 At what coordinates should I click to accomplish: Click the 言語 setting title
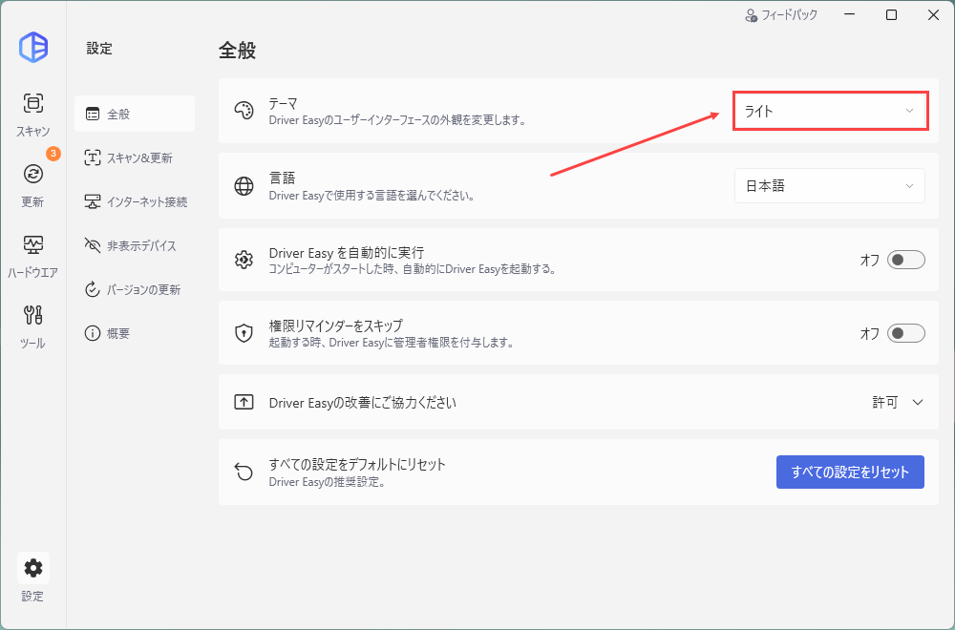[x=282, y=178]
